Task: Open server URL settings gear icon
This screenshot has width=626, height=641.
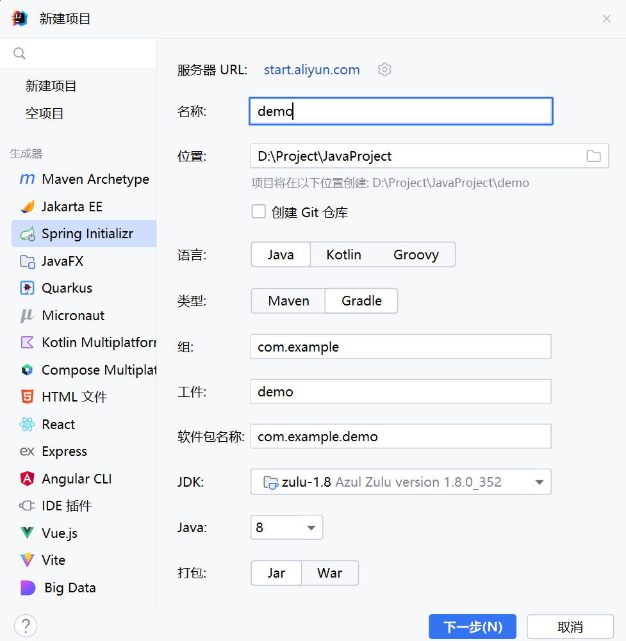Action: [x=384, y=70]
